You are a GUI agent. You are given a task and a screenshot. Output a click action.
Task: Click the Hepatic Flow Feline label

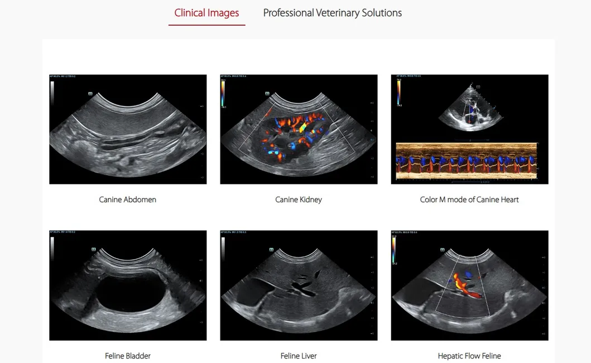pyautogui.click(x=469, y=355)
